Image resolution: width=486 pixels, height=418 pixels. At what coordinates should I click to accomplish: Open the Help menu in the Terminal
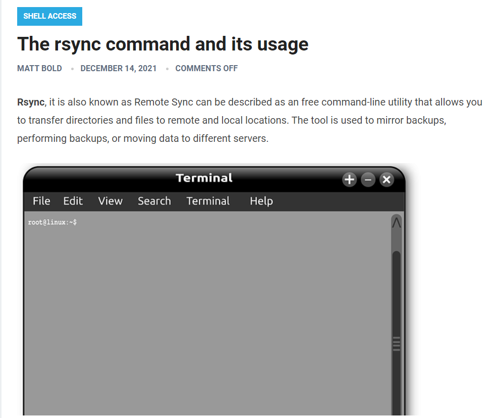(x=261, y=201)
